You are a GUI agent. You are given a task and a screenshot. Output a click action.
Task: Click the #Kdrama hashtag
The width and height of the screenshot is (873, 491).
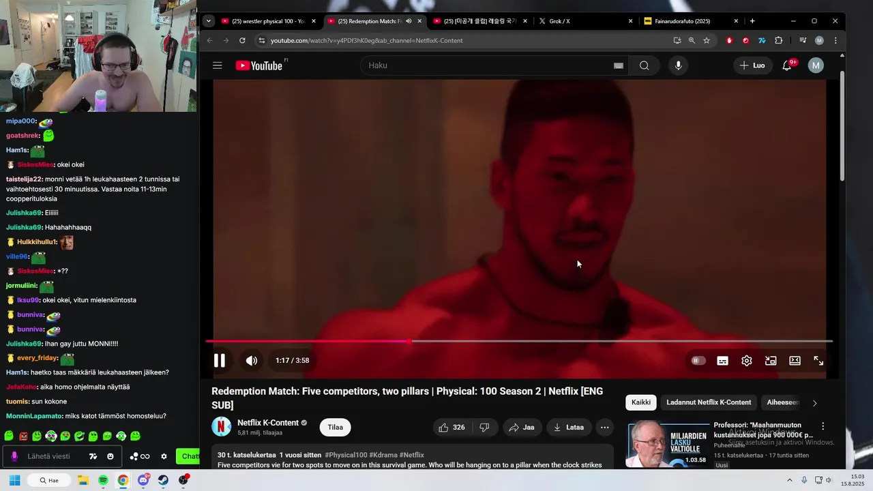[x=383, y=455]
